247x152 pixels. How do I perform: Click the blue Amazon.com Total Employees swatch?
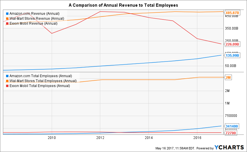tap(7, 76)
